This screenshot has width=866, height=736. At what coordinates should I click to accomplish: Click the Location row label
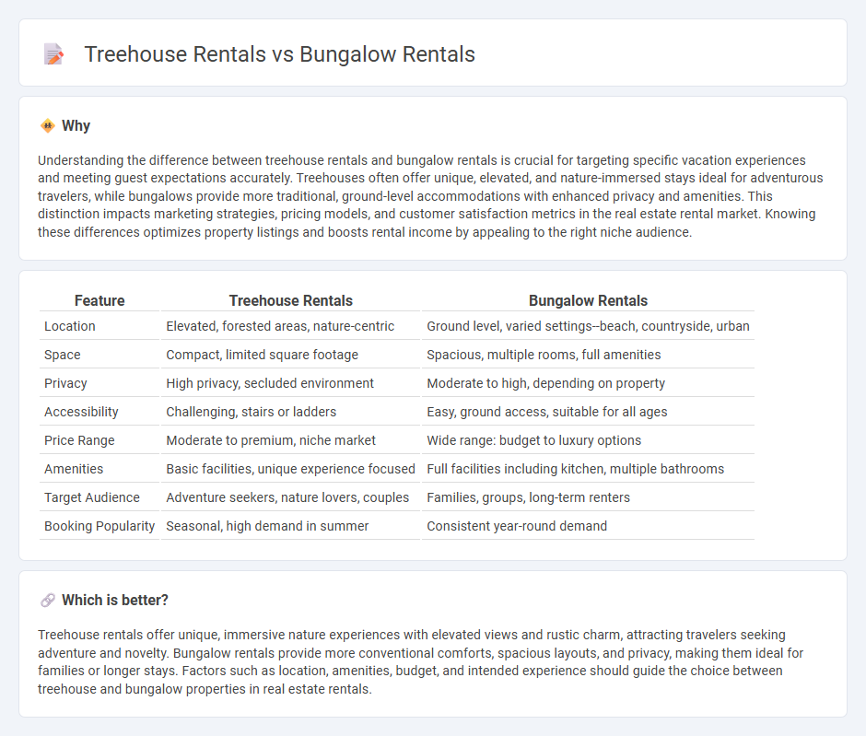coord(70,326)
